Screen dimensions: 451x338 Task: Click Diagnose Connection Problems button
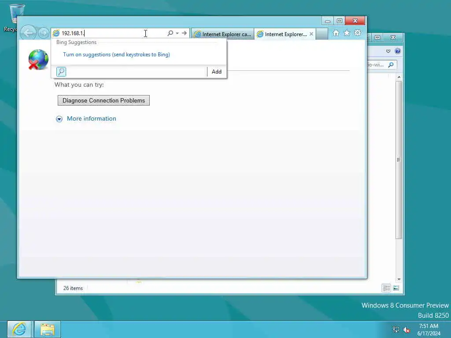coord(104,100)
